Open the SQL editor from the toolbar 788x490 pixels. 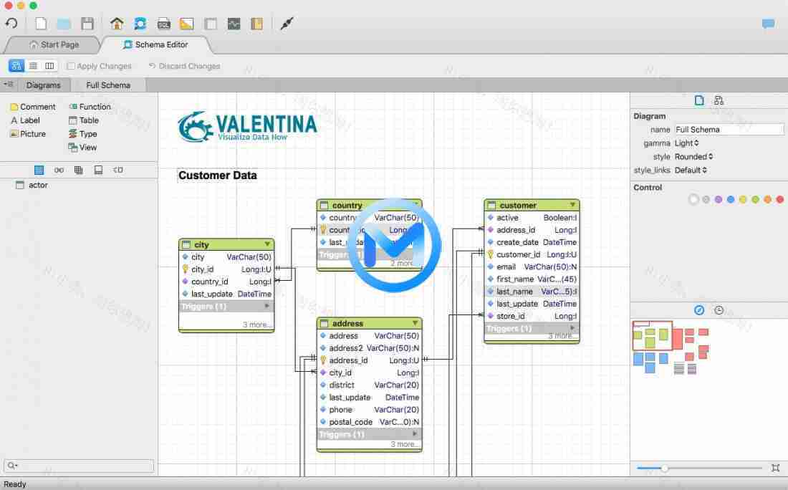(x=162, y=23)
